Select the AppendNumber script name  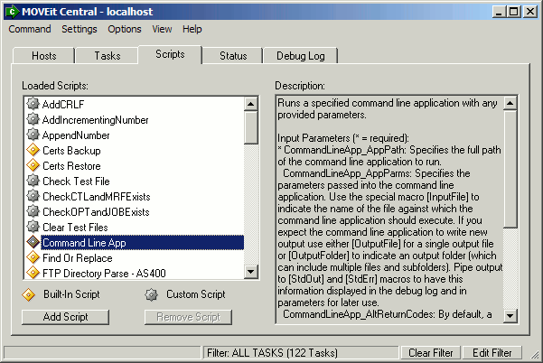click(76, 135)
